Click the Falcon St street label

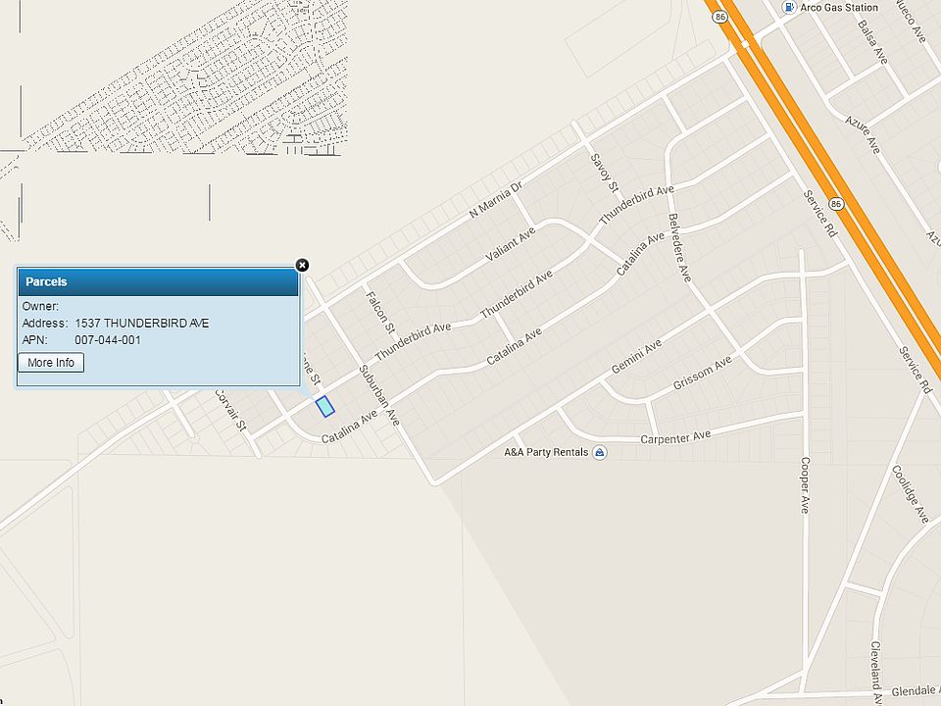[380, 312]
